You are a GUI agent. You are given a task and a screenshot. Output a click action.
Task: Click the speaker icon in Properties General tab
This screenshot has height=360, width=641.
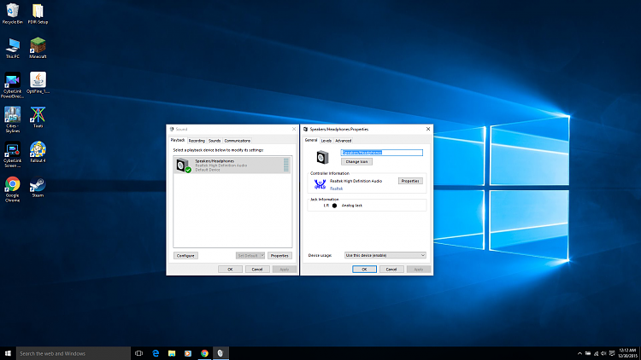click(x=322, y=157)
